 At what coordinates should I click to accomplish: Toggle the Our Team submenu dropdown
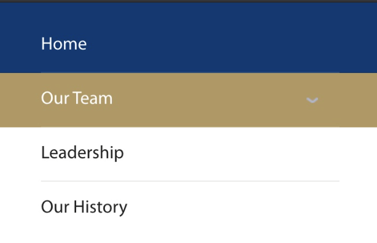pos(312,100)
